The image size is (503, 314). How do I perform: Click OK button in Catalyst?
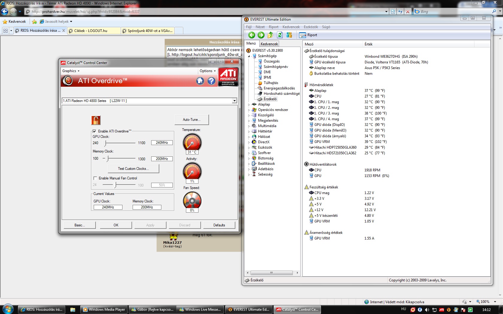(x=116, y=225)
